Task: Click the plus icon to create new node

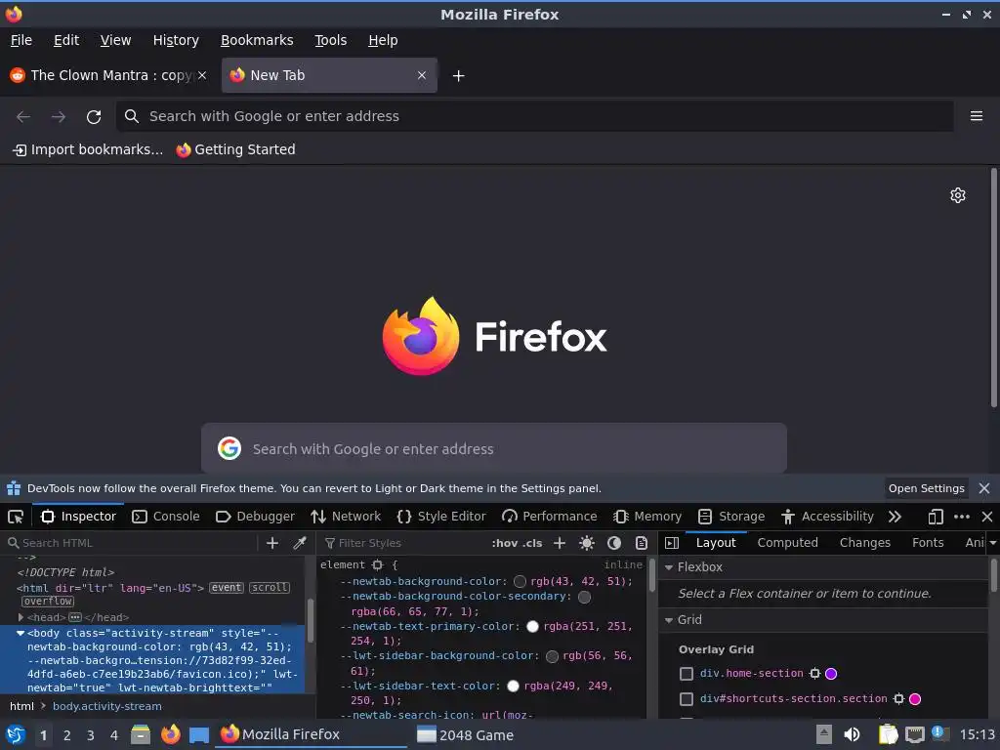Action: (272, 543)
